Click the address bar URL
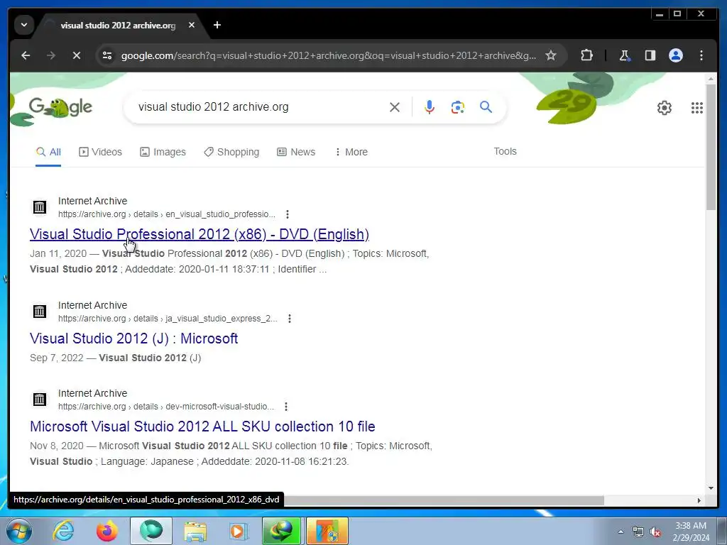This screenshot has height=545, width=727. point(328,55)
